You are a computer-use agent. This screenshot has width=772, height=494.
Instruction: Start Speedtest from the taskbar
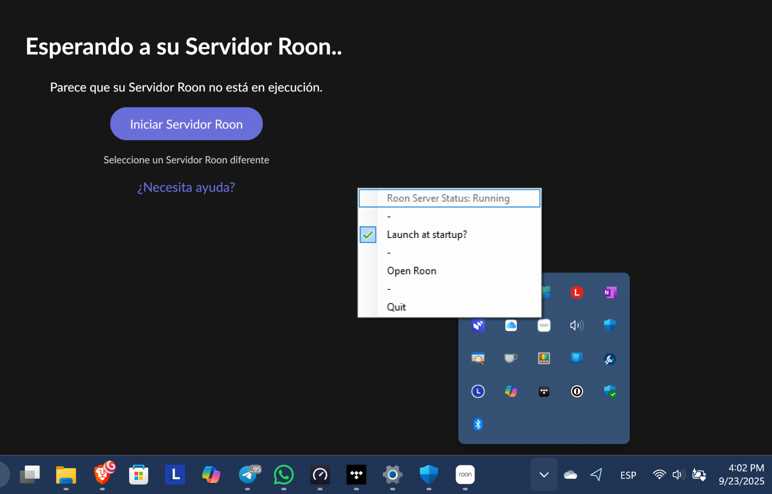320,475
